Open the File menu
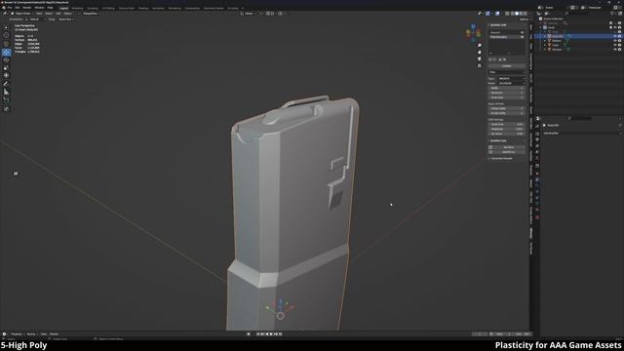This screenshot has width=624, height=351. tap(10, 8)
